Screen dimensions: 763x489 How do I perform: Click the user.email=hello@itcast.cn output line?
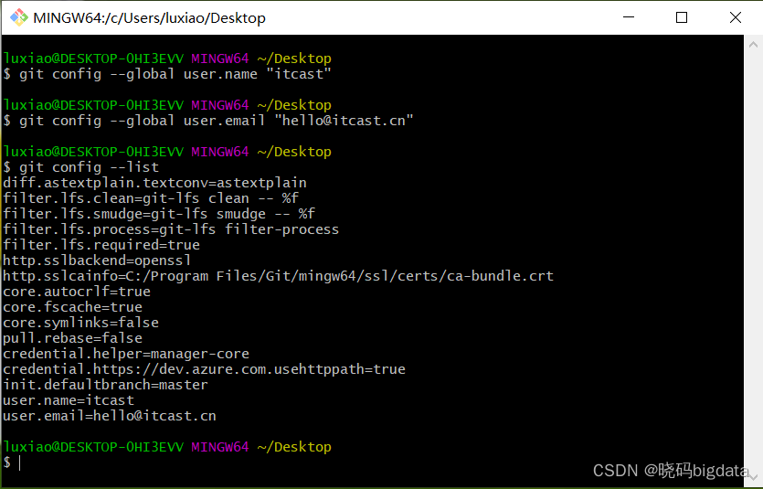110,416
